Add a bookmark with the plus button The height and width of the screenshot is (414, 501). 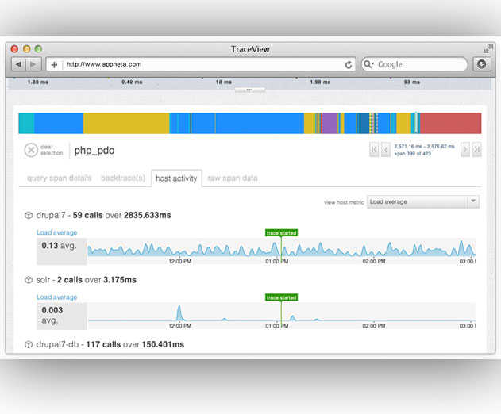tap(54, 65)
